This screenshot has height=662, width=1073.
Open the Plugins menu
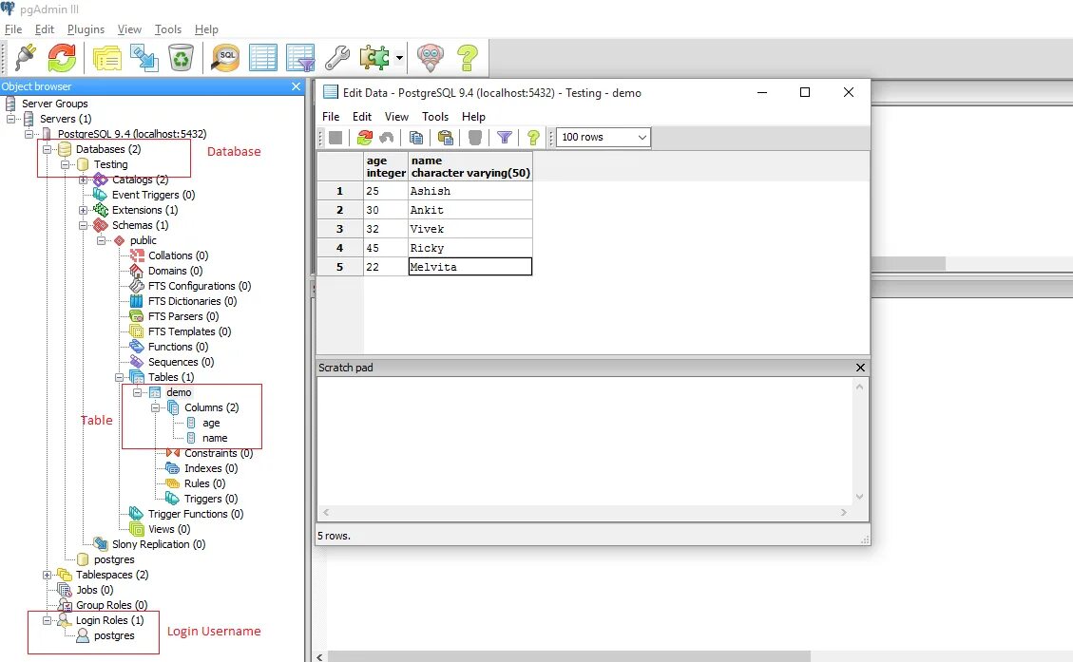coord(86,29)
